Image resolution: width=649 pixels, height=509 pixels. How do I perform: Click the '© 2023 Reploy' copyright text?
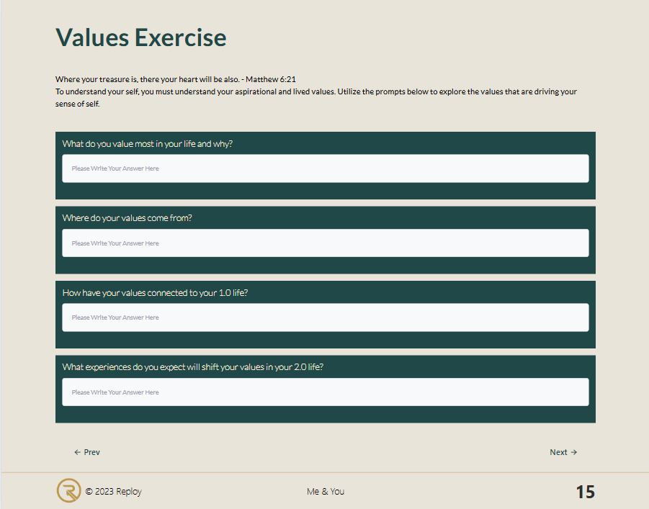click(113, 492)
